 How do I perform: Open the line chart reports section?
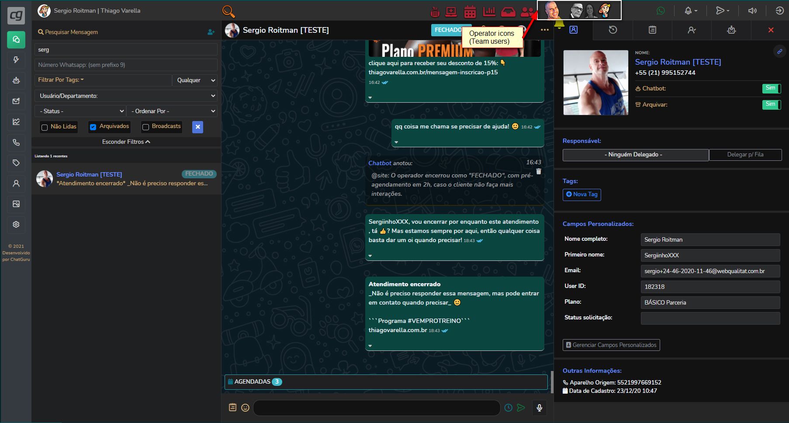16,121
